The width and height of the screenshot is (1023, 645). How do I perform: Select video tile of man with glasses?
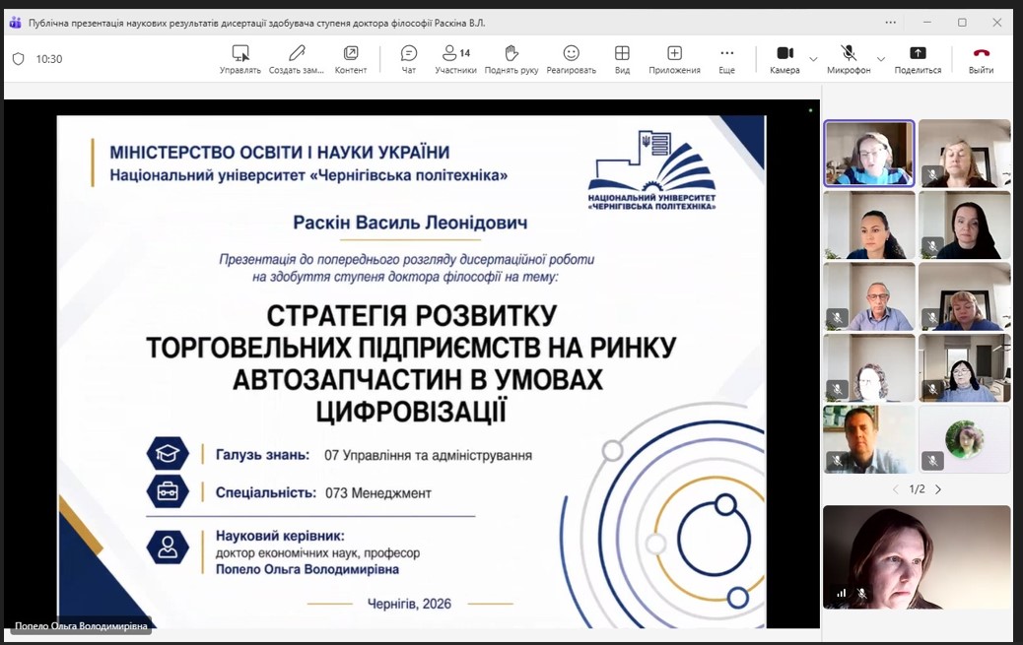869,296
